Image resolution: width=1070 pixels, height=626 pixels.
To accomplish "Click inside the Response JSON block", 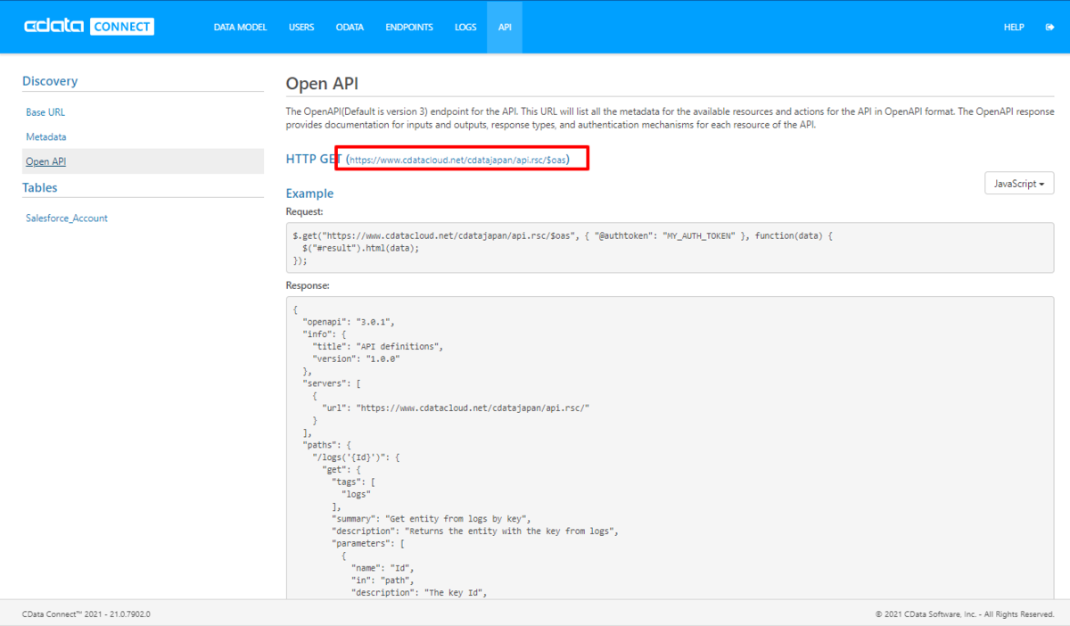I will 670,448.
